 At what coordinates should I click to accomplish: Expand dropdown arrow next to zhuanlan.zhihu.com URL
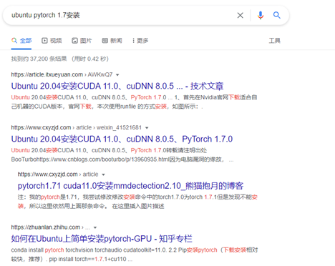click(x=95, y=227)
